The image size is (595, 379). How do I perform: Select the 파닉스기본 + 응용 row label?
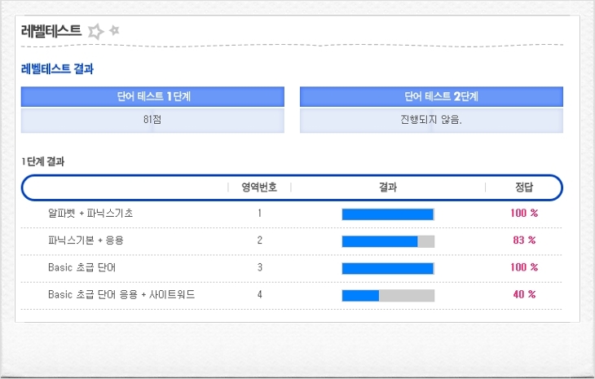click(x=86, y=240)
